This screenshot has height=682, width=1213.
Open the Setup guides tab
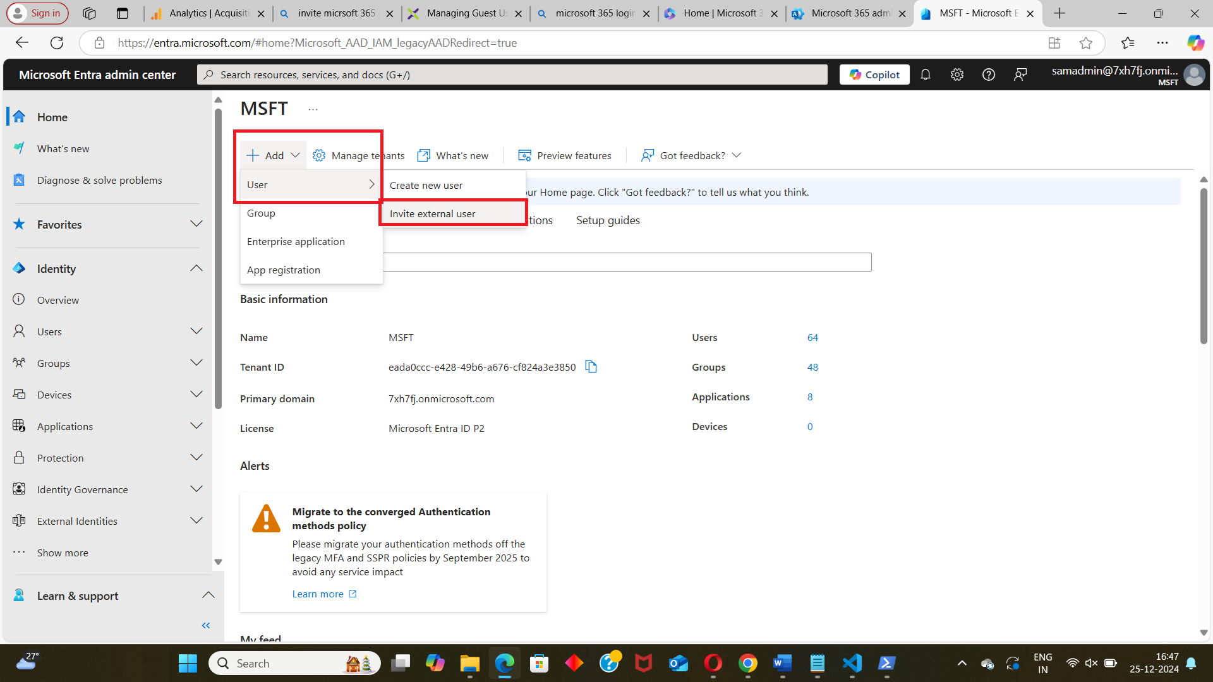click(x=608, y=220)
